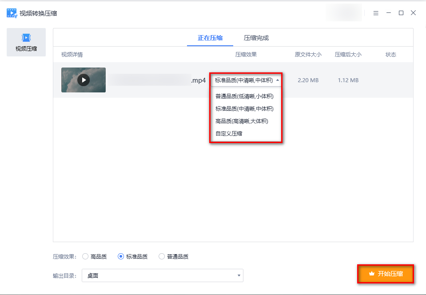The image size is (426, 295).
Task: Open the hamburger menu in the title bar
Action: pos(375,13)
